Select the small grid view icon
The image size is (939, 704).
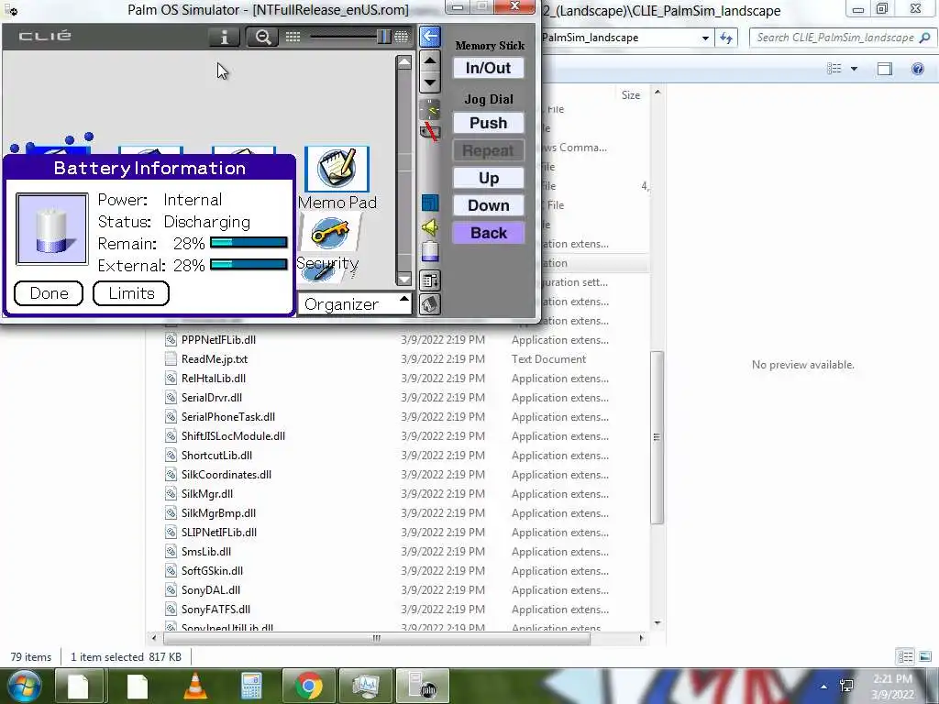pyautogui.click(x=293, y=37)
